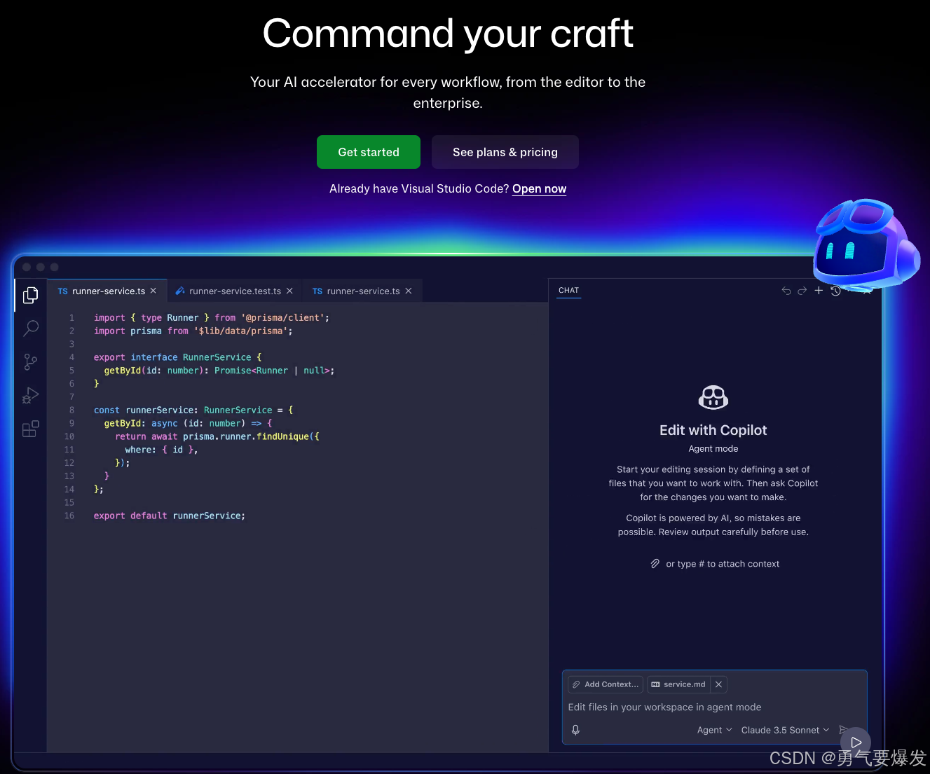Open the Source Control branch icon
Screen dimensions: 930x774
(30, 362)
